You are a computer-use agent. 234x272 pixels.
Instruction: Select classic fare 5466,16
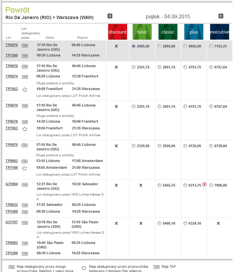point(159,223)
